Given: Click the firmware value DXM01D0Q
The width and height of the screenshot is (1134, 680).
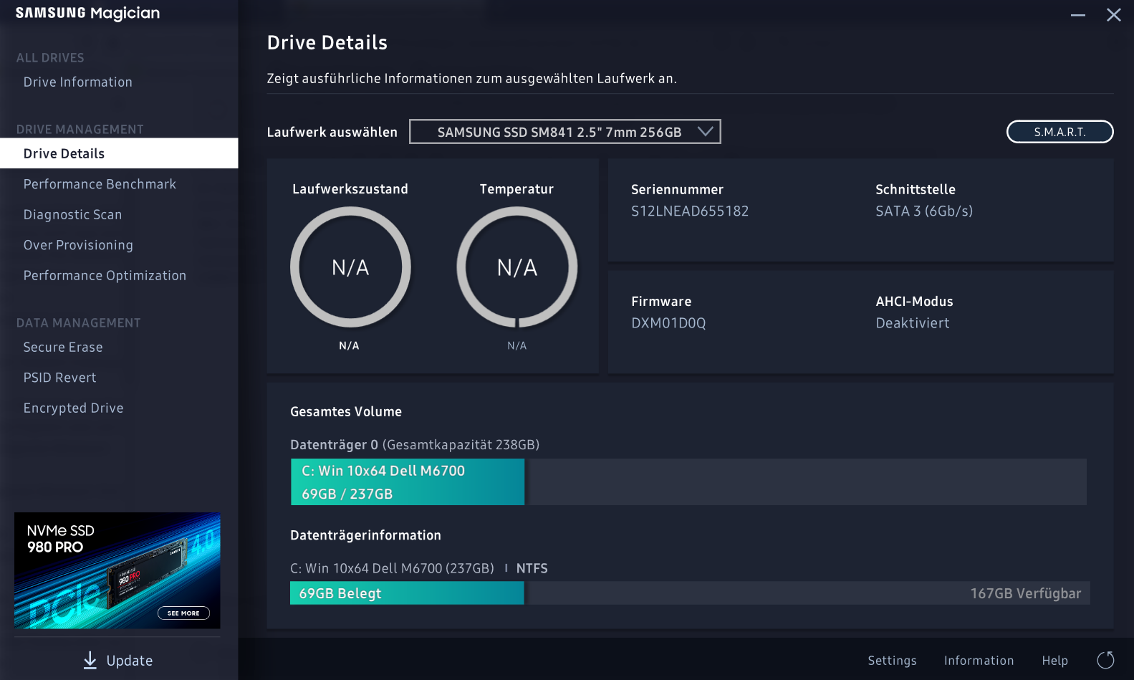Looking at the screenshot, I should coord(668,323).
